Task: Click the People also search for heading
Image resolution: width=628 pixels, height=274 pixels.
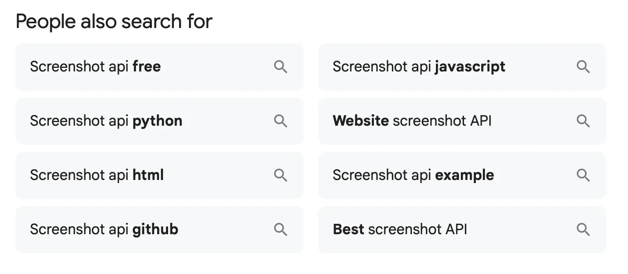Action: point(113,21)
